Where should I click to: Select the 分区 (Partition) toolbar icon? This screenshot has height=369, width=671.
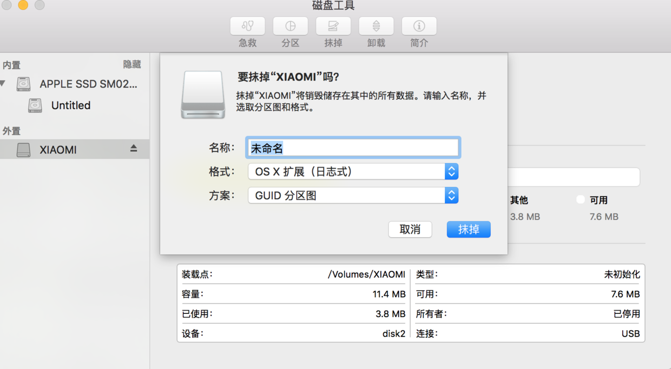290,25
